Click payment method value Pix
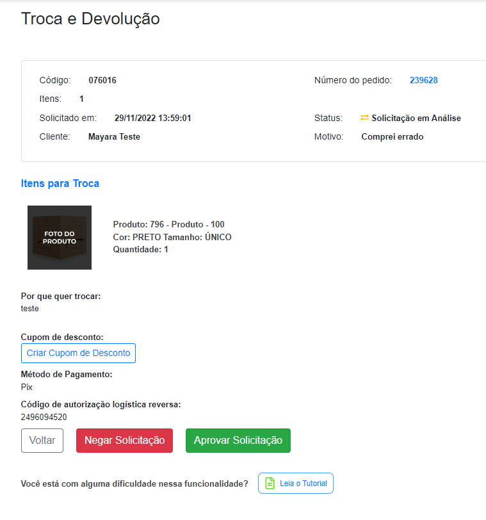 point(26,387)
